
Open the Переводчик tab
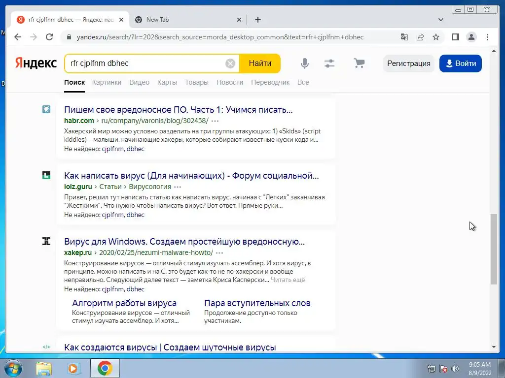(x=270, y=82)
